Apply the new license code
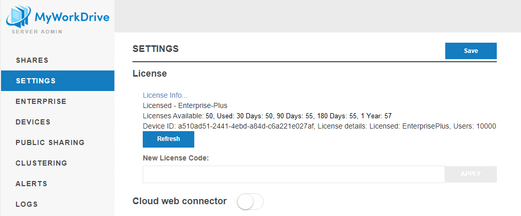Viewport: 521px width, 216px height. click(x=470, y=174)
